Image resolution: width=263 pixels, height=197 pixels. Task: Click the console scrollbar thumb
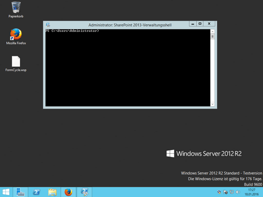click(212, 37)
